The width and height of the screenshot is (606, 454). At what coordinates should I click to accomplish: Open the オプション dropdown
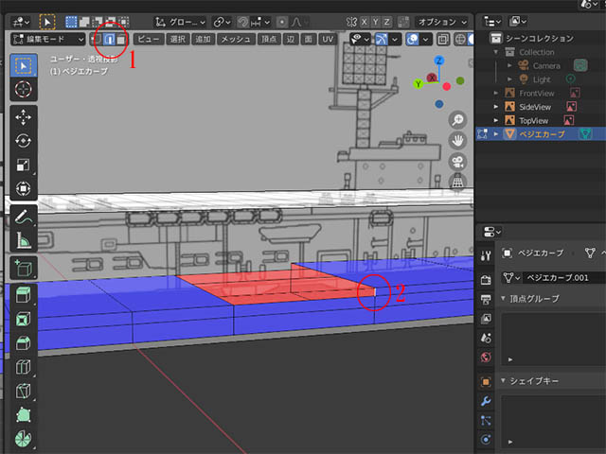click(x=442, y=22)
